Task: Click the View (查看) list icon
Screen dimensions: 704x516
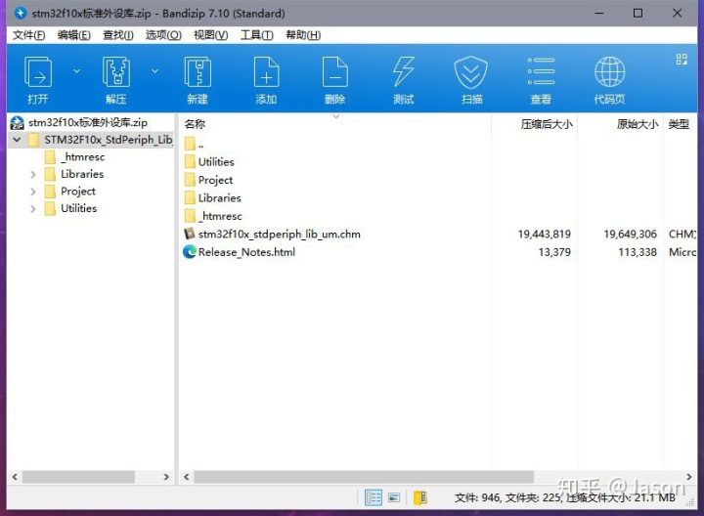Action: coord(541,71)
